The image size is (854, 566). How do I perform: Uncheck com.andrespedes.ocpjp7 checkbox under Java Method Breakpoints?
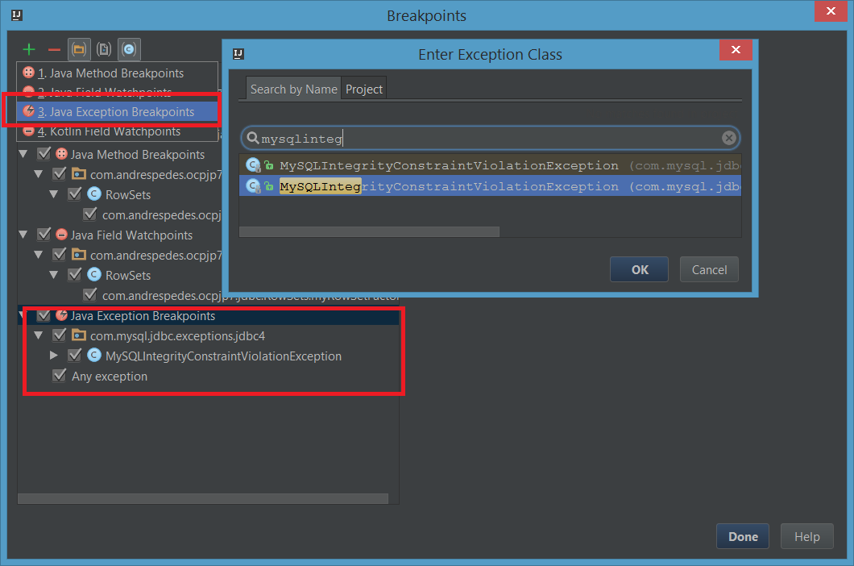(60, 174)
